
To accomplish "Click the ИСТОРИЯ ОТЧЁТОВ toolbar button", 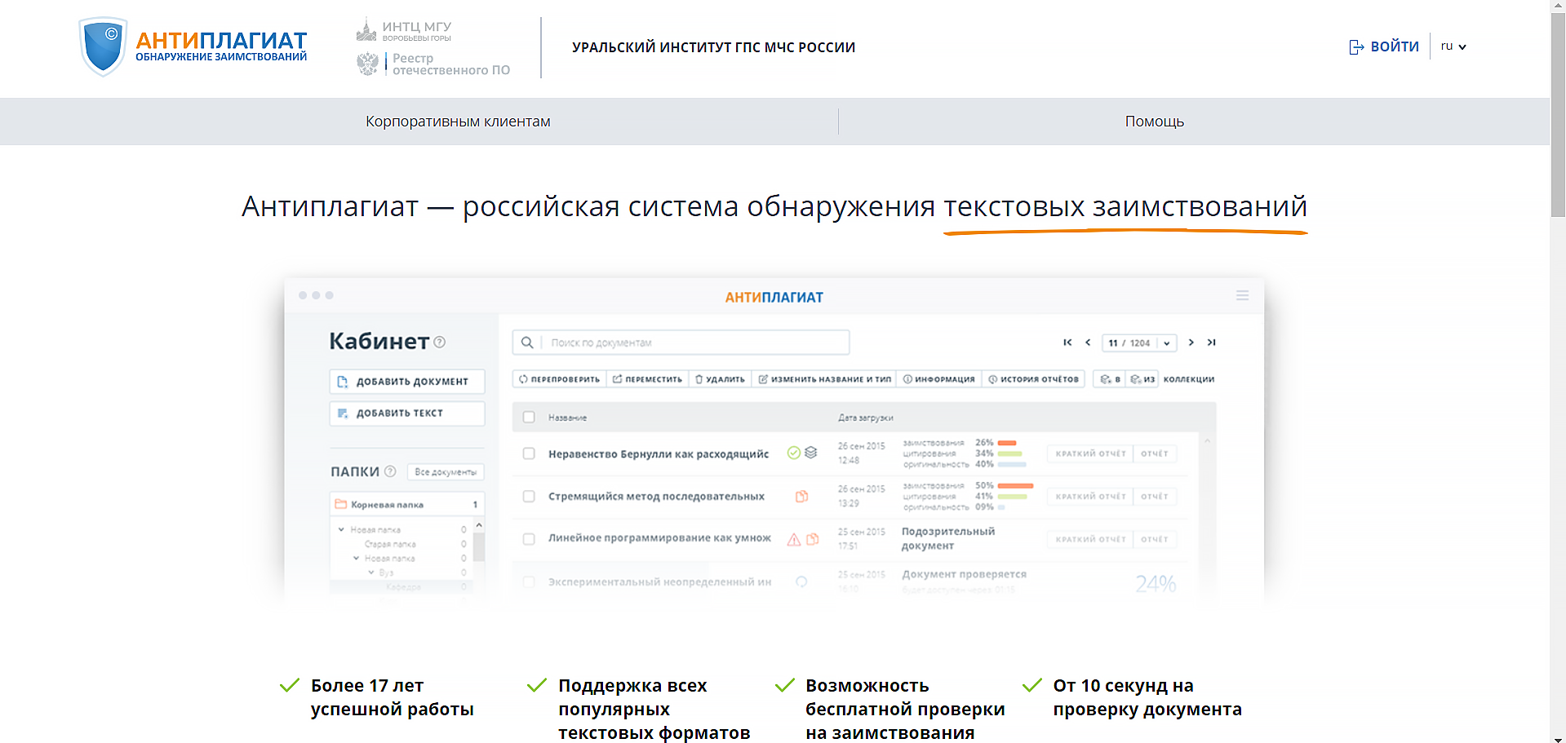I will tap(1033, 379).
